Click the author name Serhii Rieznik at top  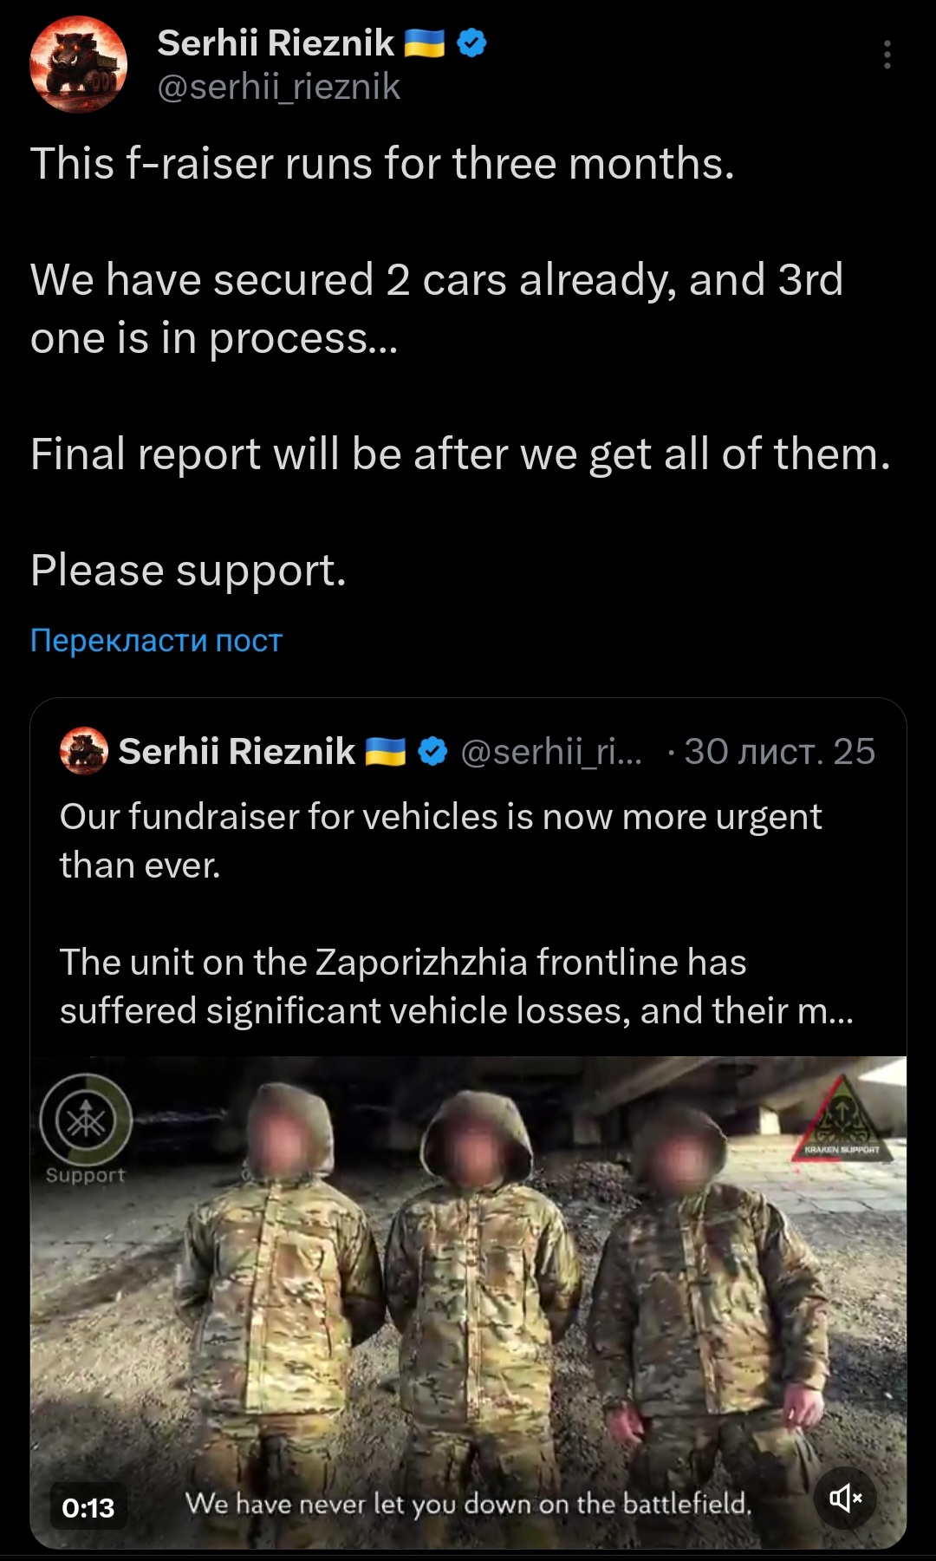(x=276, y=42)
